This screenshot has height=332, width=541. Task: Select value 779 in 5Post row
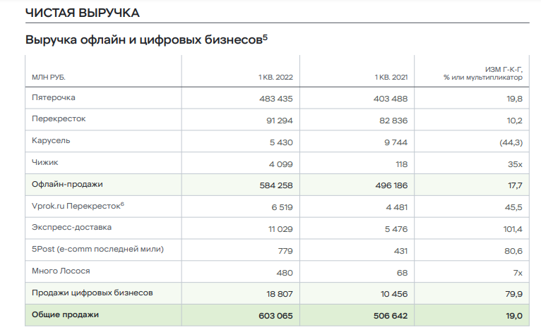tap(285, 251)
